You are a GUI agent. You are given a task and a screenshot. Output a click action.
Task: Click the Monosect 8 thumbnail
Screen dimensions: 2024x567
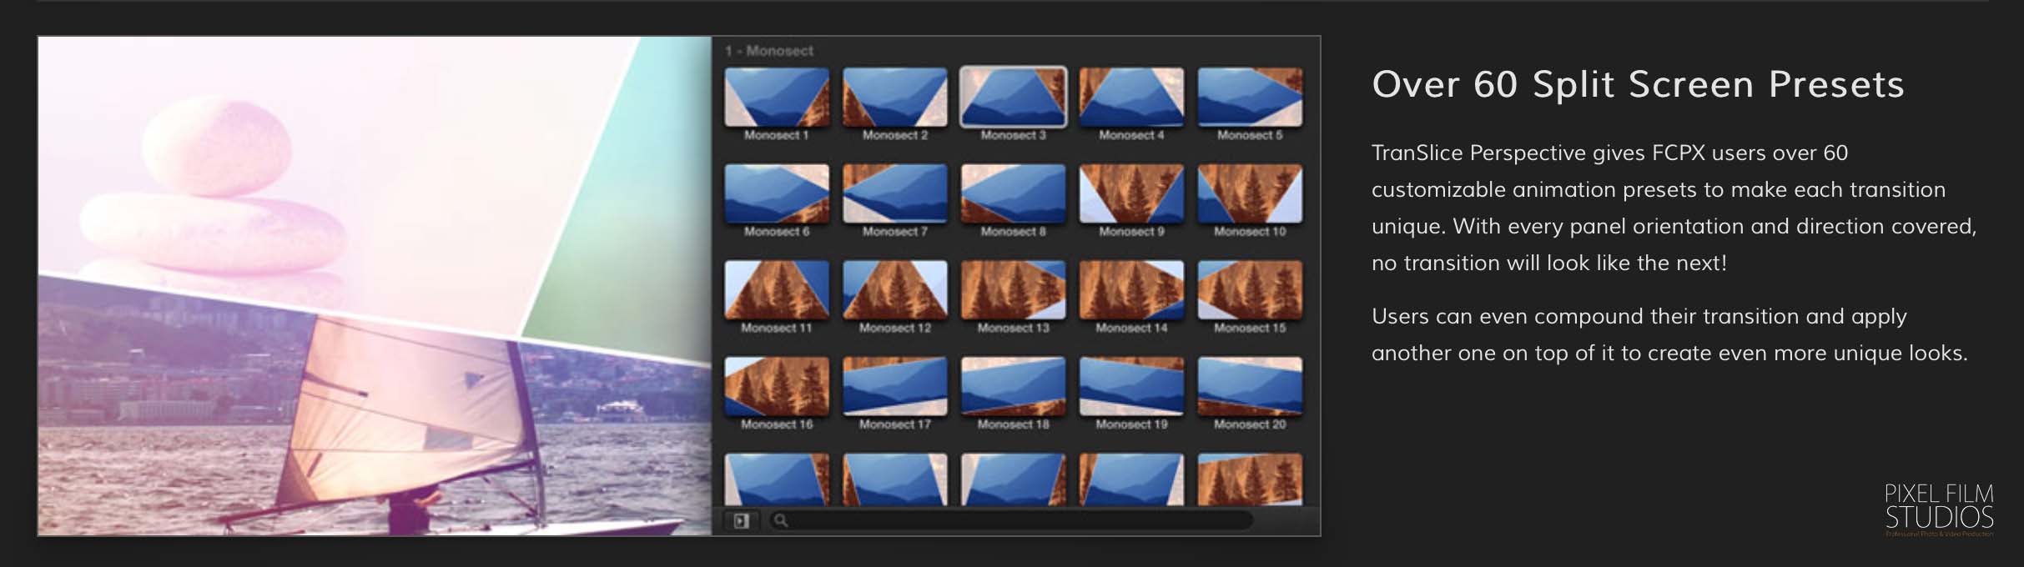coord(1013,193)
